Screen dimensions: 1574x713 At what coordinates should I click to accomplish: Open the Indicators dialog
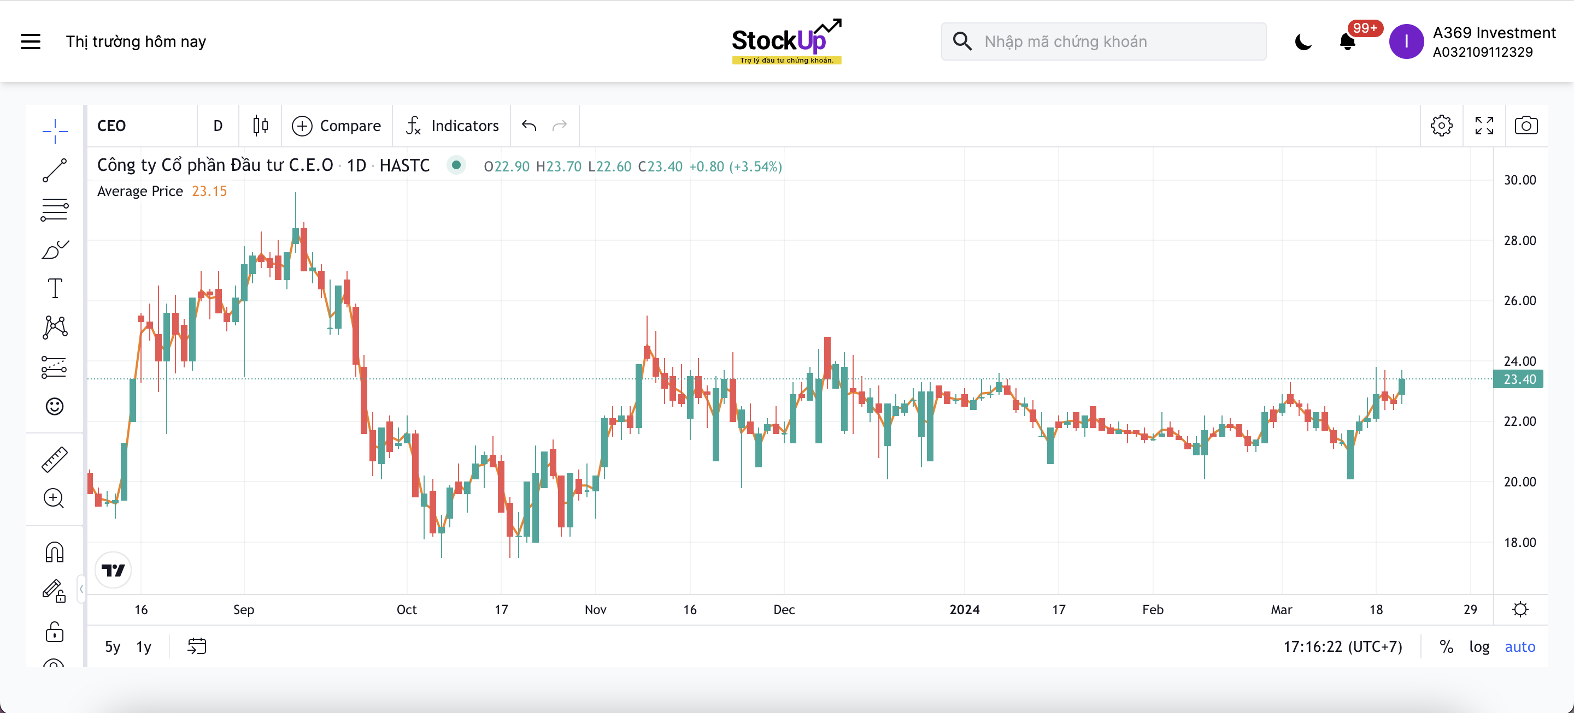(452, 125)
